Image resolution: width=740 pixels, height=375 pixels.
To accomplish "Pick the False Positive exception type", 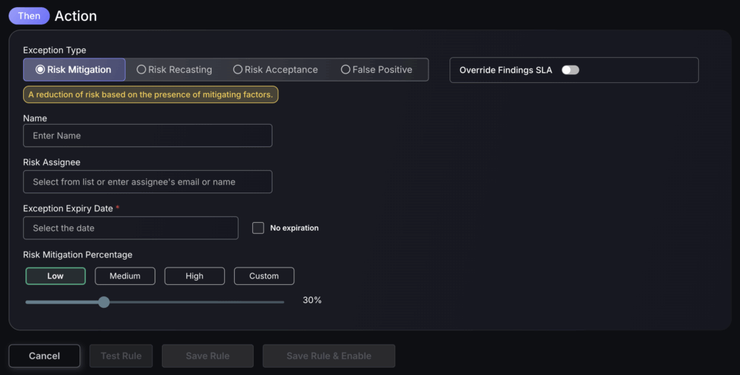I will tap(377, 70).
